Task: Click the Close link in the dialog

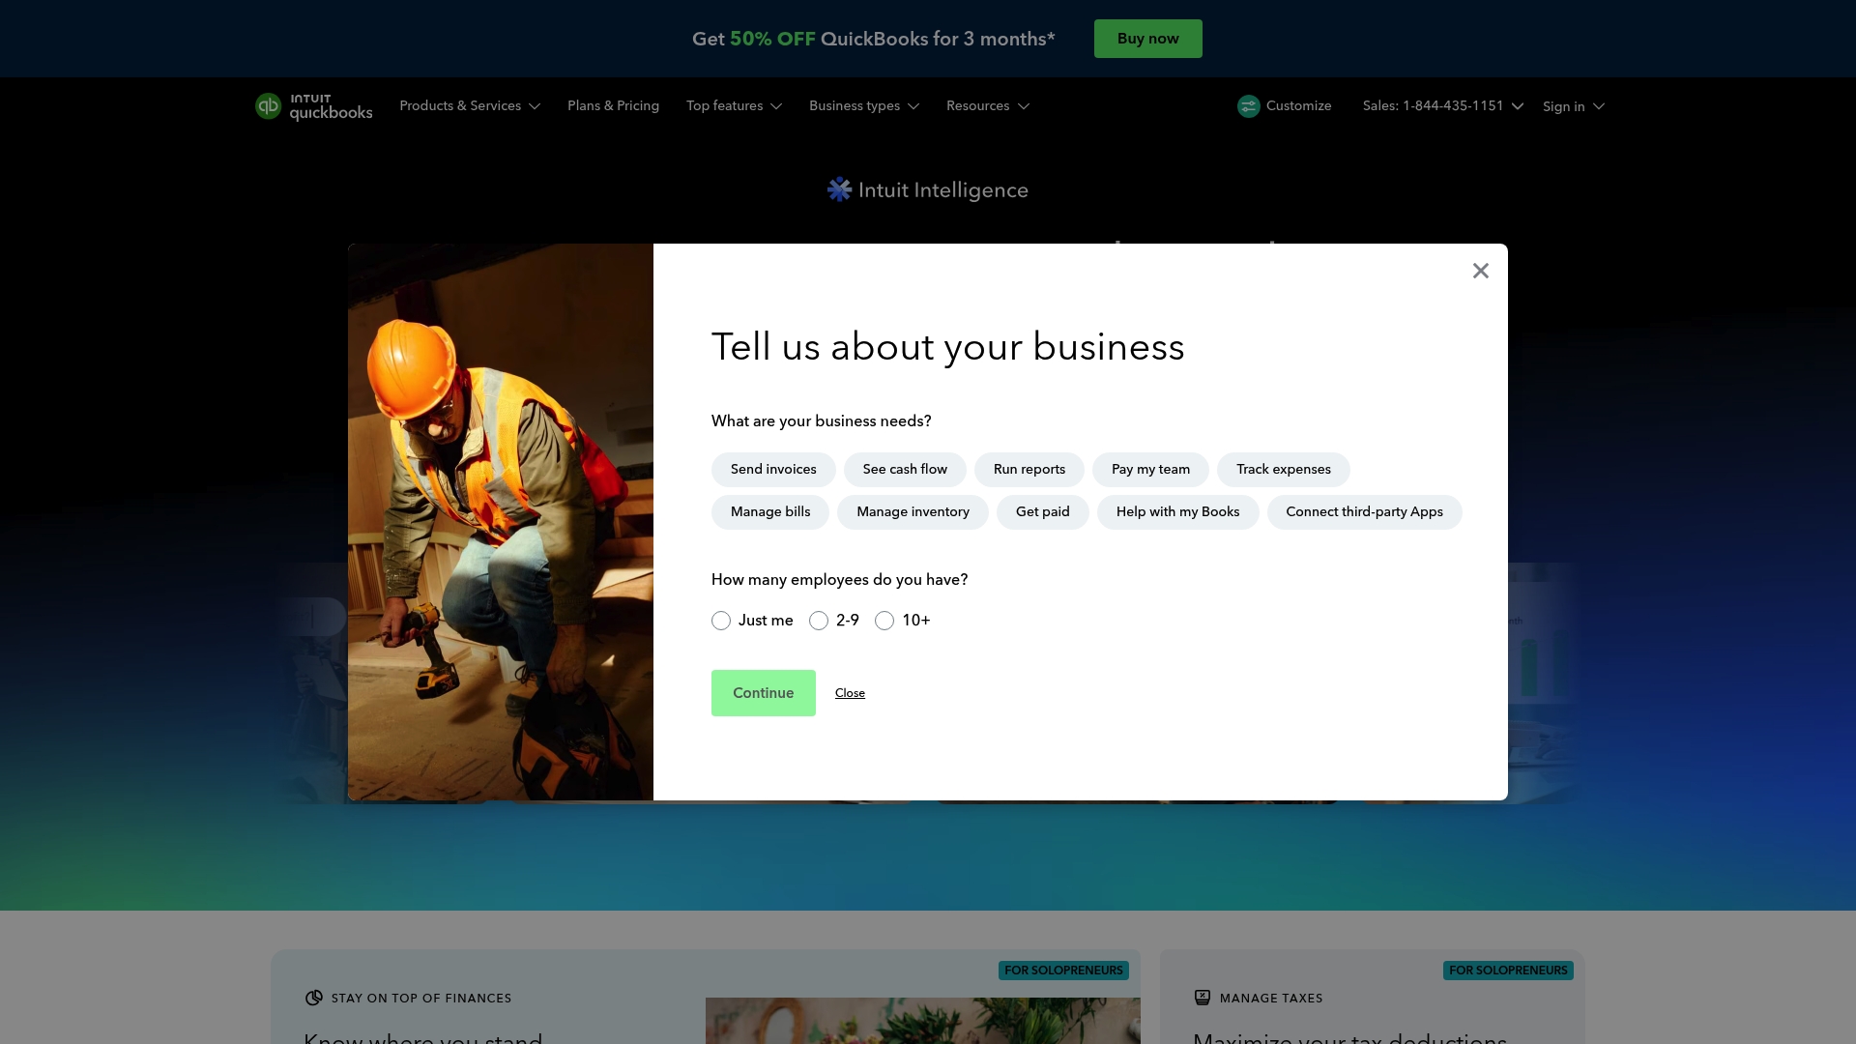Action: pos(850,693)
